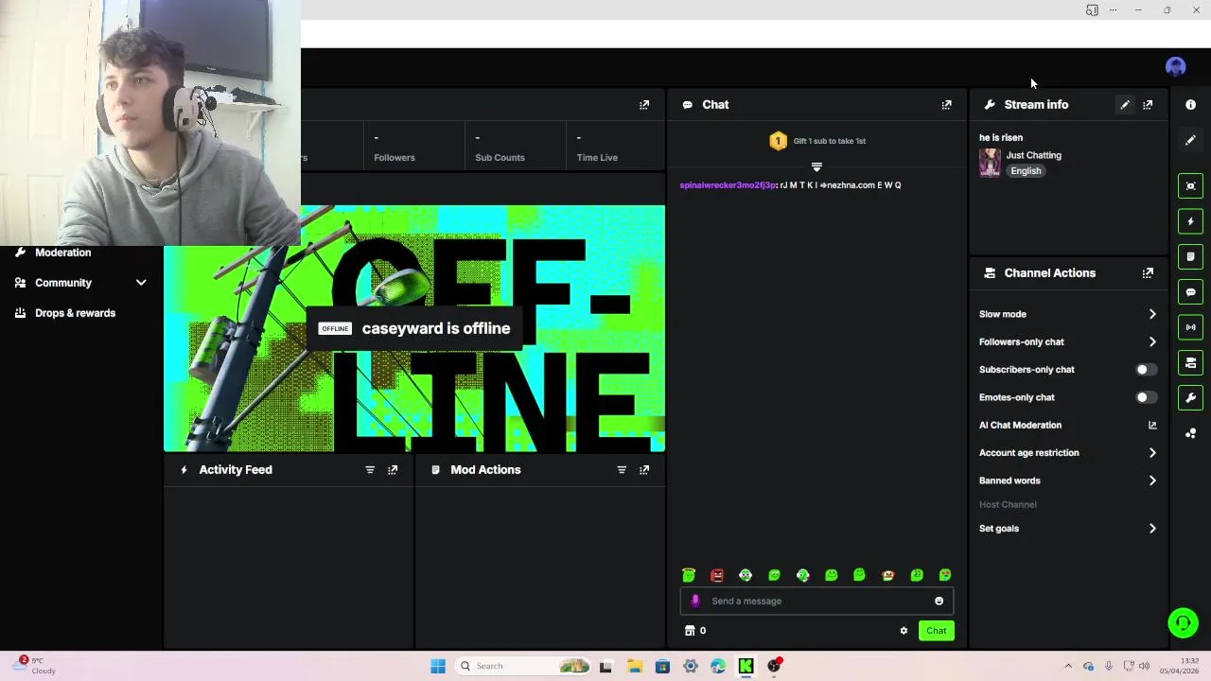Image resolution: width=1211 pixels, height=681 pixels.
Task: Click the 'he is risen' stream title
Action: pos(1001,138)
